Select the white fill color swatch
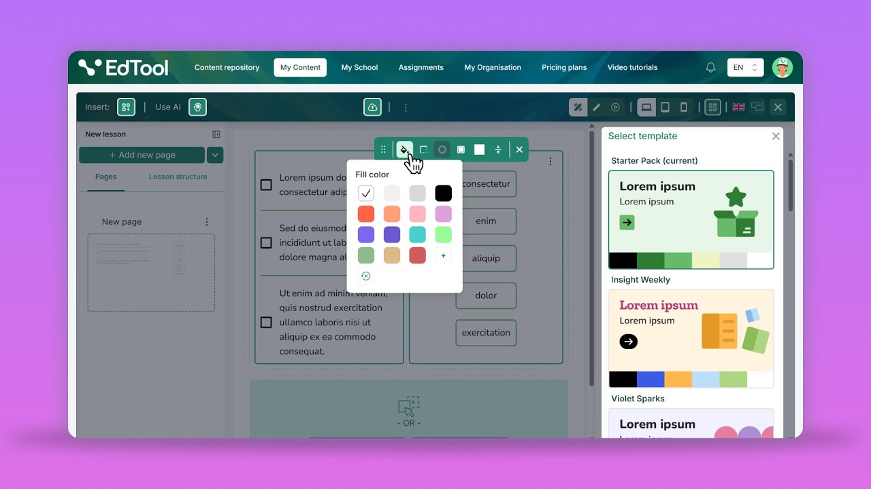The height and width of the screenshot is (489, 871). click(x=366, y=194)
